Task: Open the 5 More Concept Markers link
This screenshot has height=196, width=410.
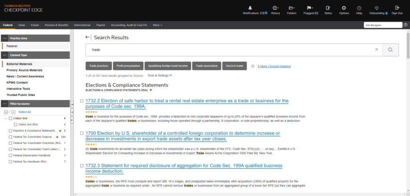Action: tap(274, 66)
